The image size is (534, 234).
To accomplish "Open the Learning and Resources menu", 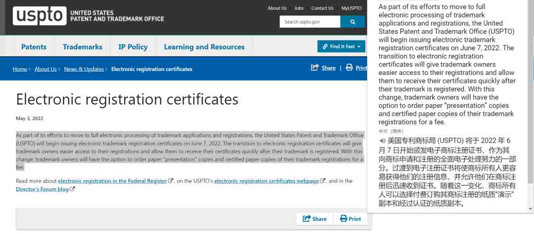I will point(204,47).
